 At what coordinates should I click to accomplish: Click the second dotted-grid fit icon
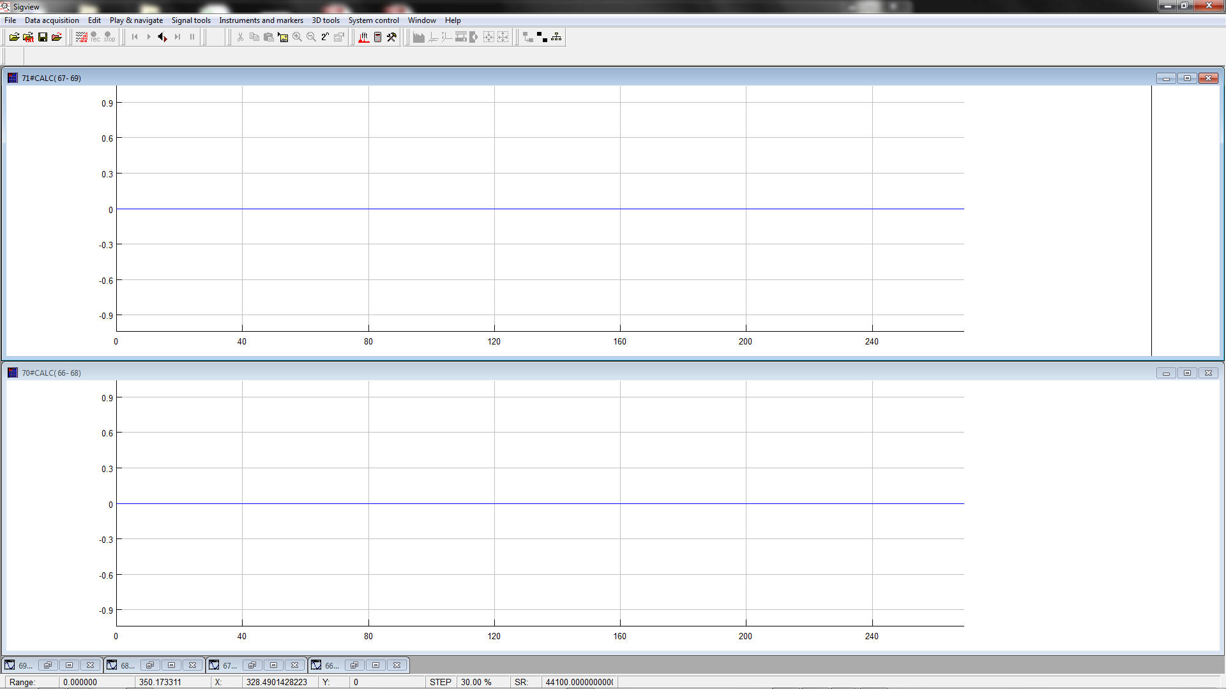[503, 37]
